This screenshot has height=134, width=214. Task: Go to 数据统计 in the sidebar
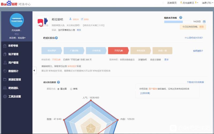[x=13, y=71]
